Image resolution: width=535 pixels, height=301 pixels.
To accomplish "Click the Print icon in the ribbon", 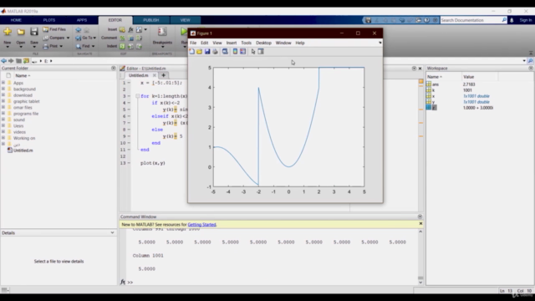I will tap(46, 46).
